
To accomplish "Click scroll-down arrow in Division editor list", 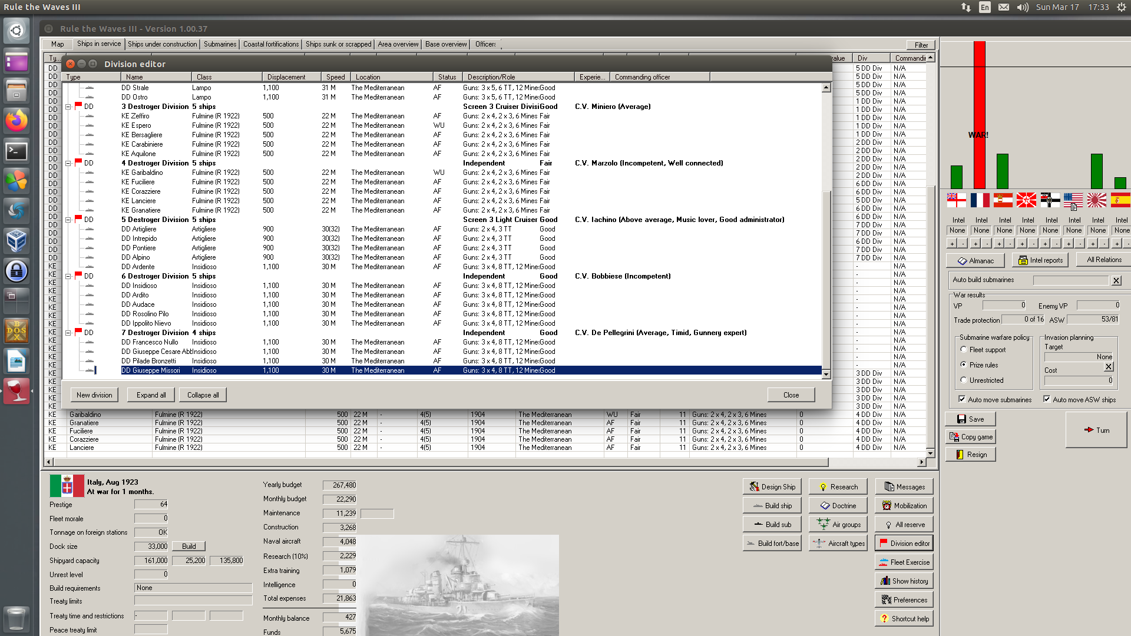I will tap(826, 375).
